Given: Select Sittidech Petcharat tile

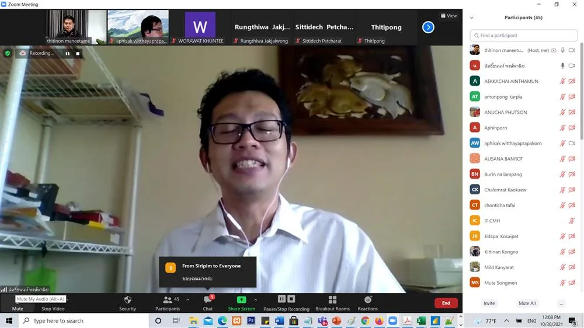Looking at the screenshot, I should [x=324, y=27].
